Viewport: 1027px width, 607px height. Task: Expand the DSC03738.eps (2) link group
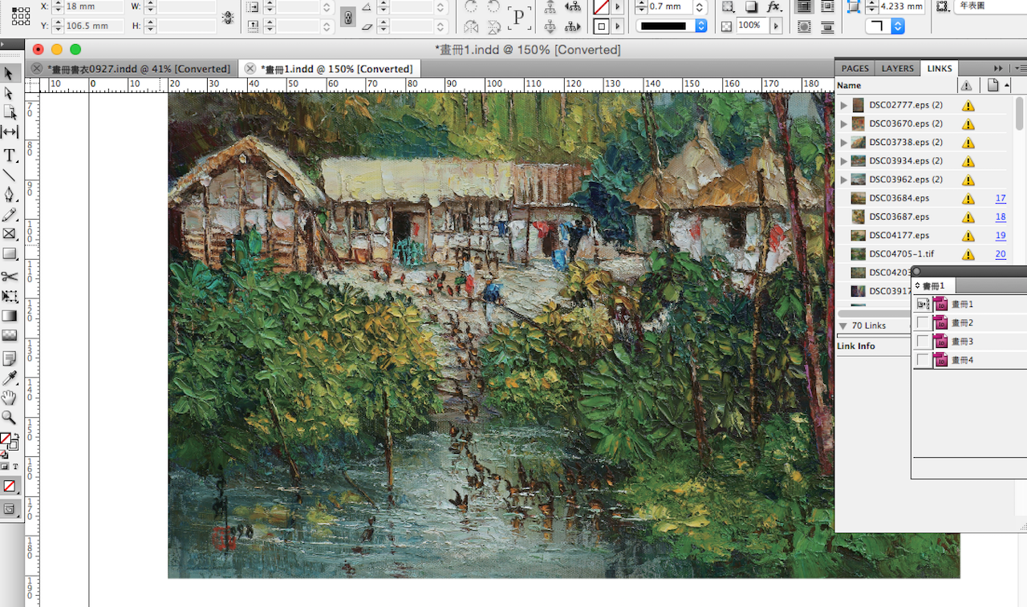(843, 142)
